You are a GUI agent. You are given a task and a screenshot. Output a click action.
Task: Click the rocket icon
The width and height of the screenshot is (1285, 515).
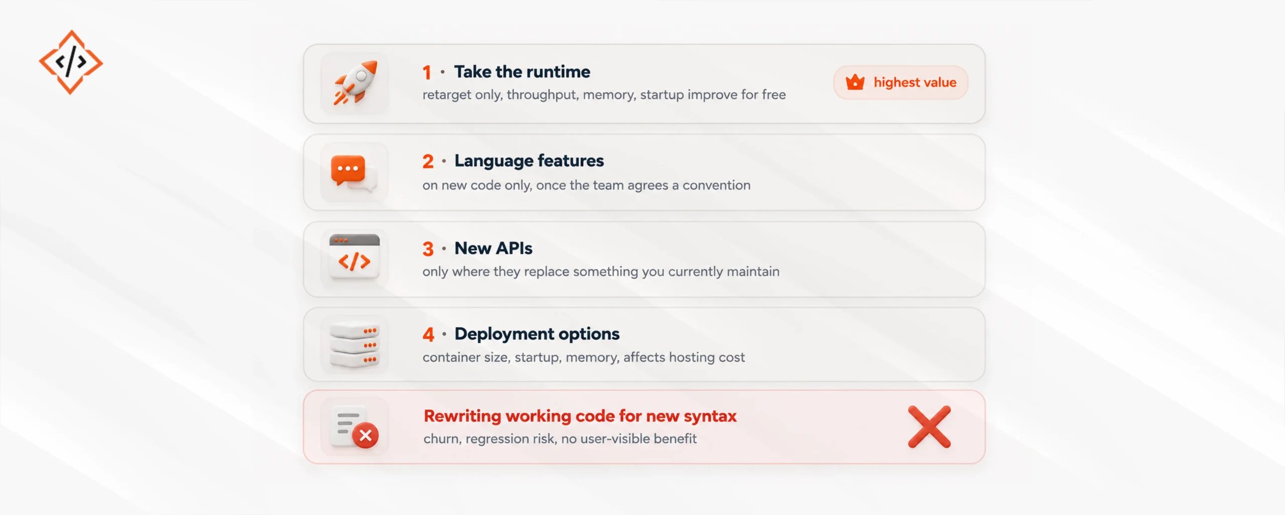355,83
